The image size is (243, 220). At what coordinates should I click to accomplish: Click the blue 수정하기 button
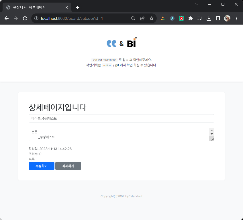pyautogui.click(x=42, y=166)
